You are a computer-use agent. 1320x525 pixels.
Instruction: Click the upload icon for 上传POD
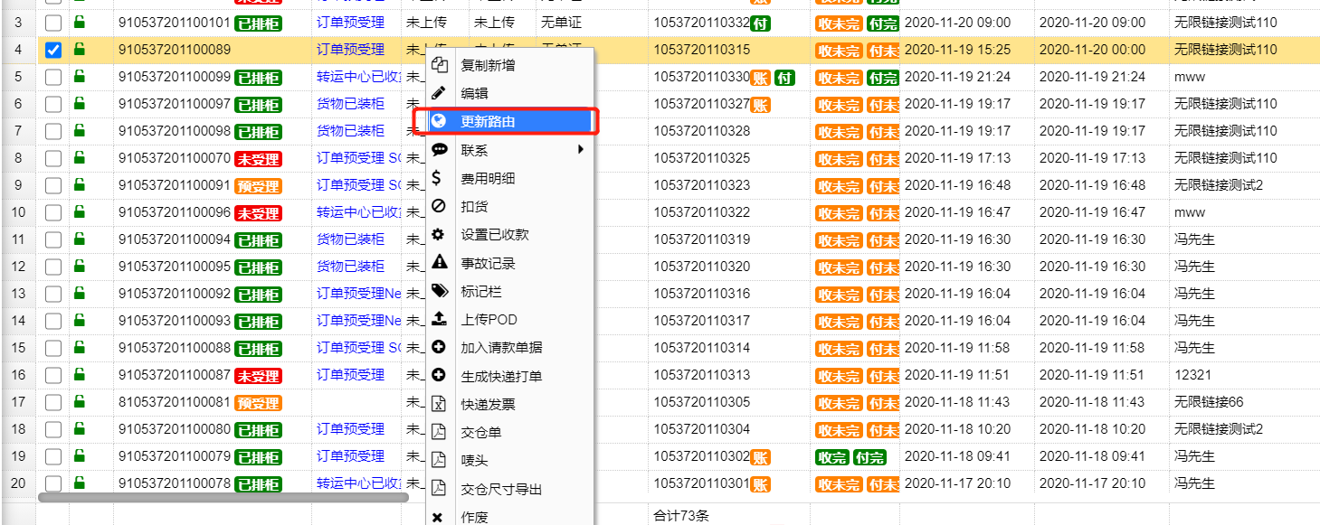point(439,319)
